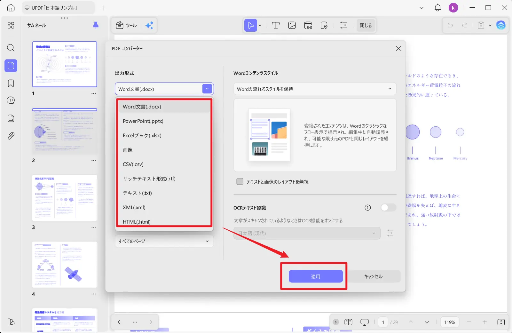This screenshot has width=512, height=333.
Task: Open the thumbnail grid view icon in sidebar
Action: click(11, 25)
